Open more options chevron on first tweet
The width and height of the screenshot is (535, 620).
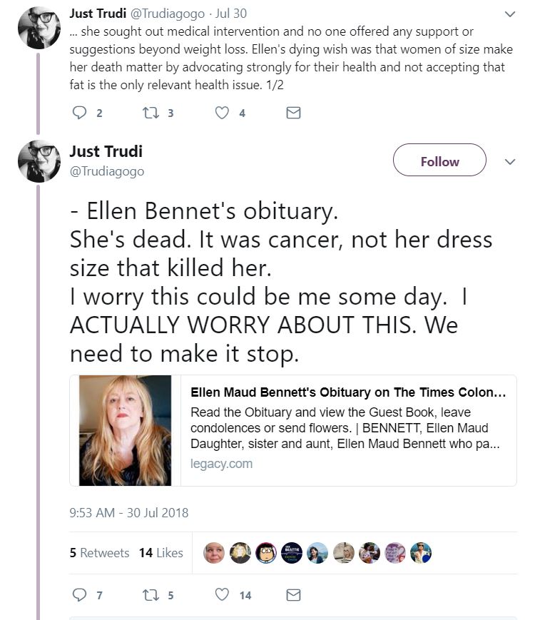(510, 14)
